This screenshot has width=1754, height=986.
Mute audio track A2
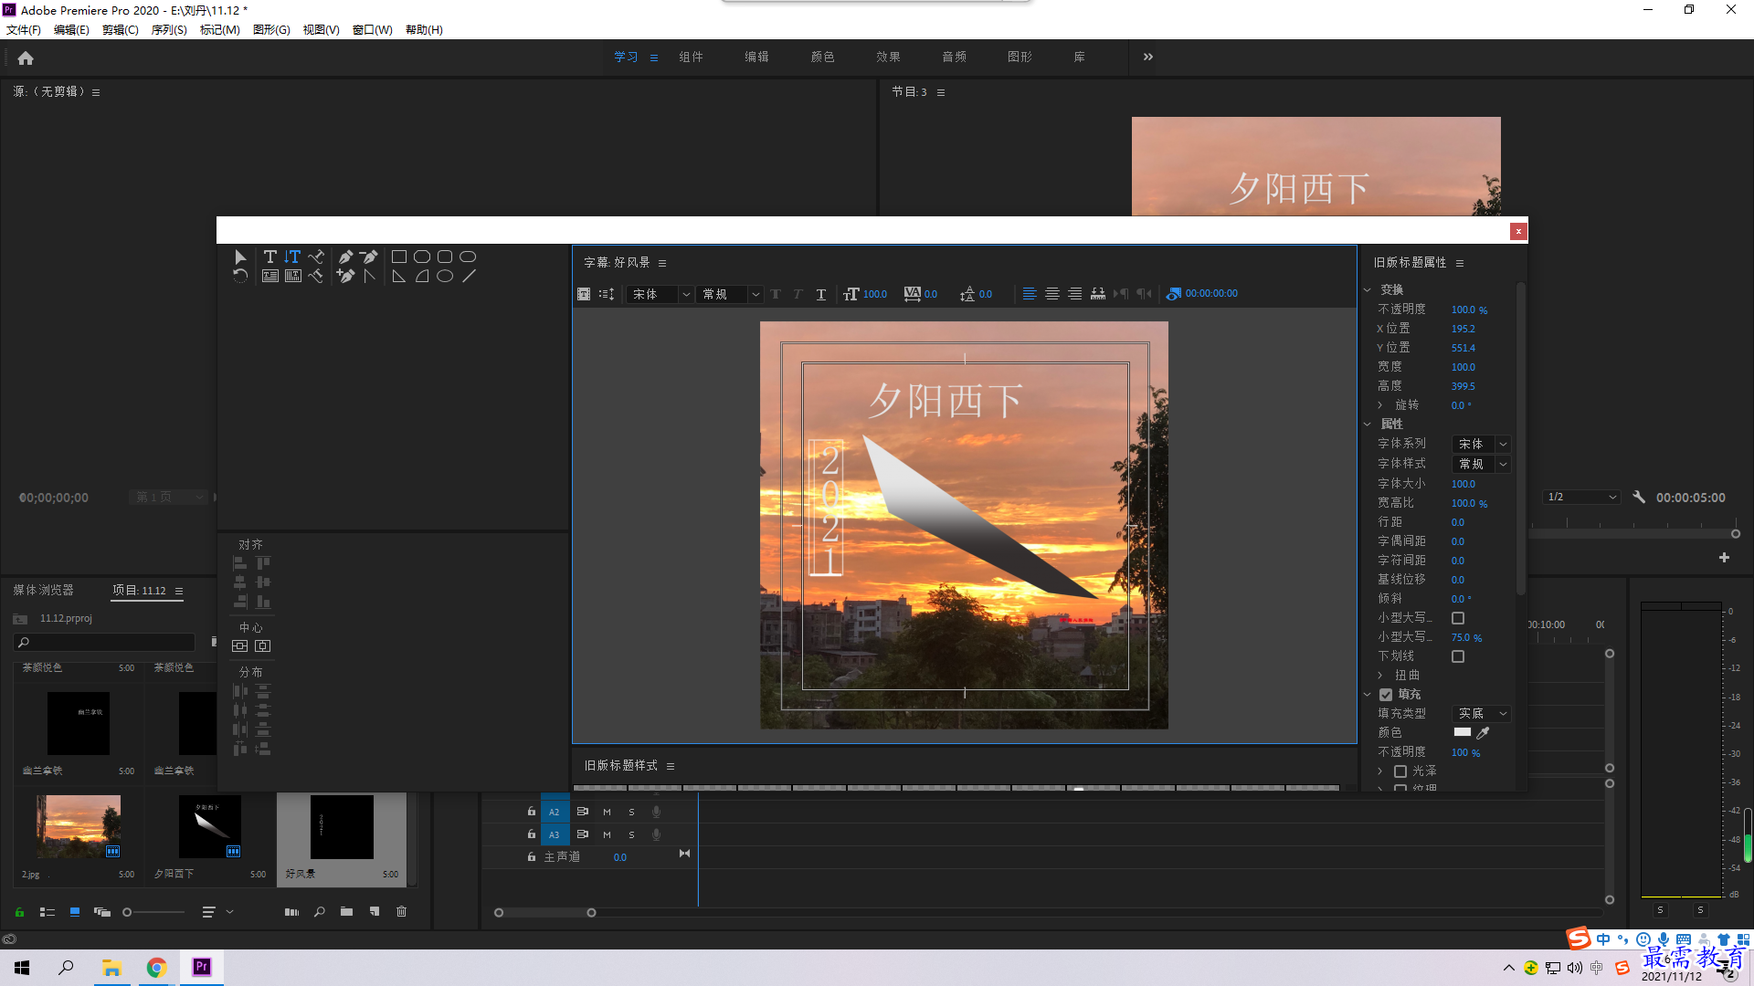[x=607, y=812]
